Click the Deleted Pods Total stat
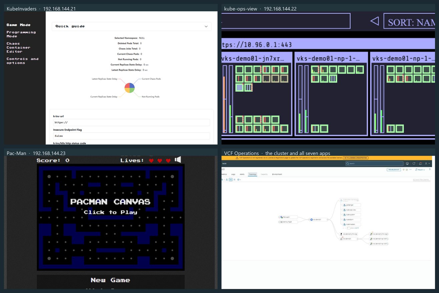This screenshot has height=293, width=439. click(x=129, y=43)
